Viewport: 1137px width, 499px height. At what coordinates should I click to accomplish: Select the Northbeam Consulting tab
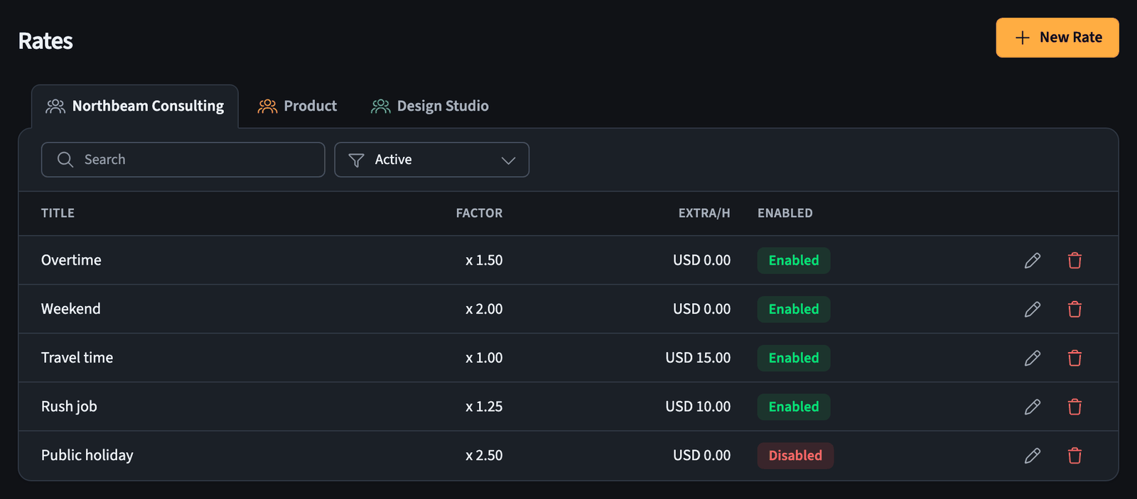[135, 106]
